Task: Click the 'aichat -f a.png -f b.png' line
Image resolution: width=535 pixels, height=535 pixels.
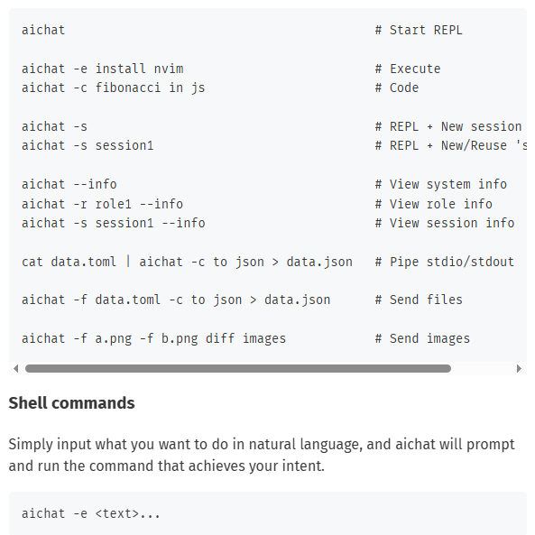Action: coord(154,339)
